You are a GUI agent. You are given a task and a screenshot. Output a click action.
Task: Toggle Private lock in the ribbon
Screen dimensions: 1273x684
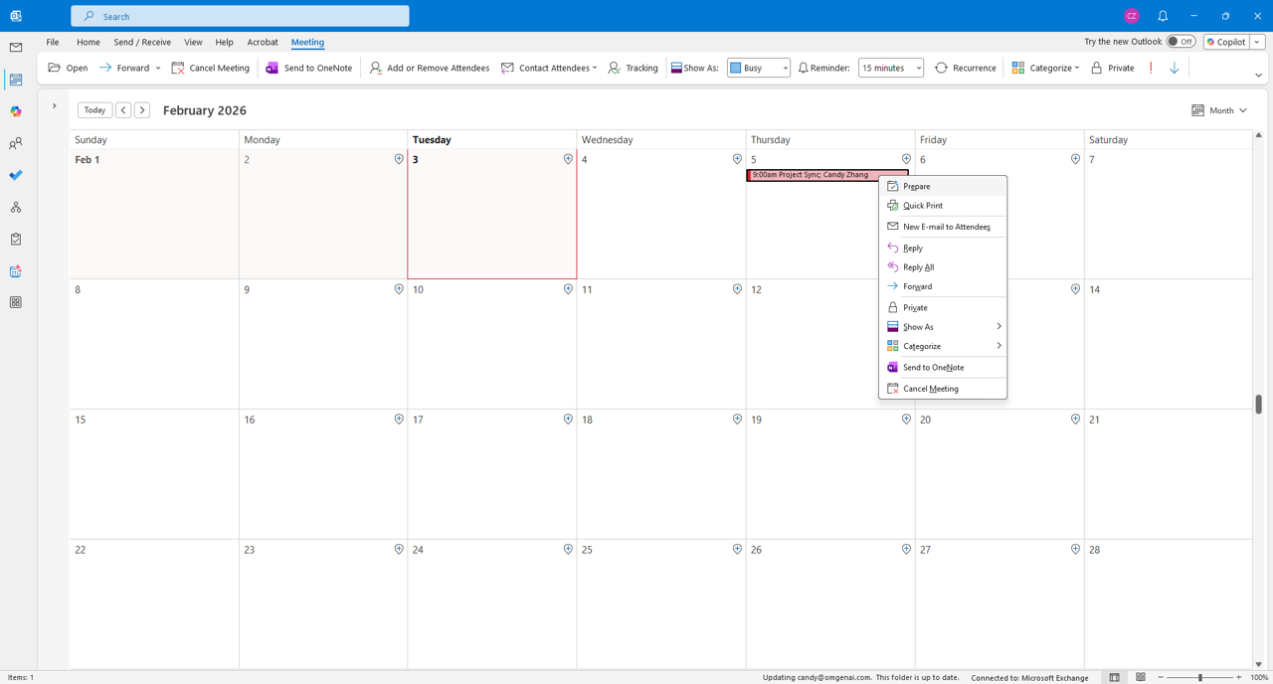(x=1112, y=68)
